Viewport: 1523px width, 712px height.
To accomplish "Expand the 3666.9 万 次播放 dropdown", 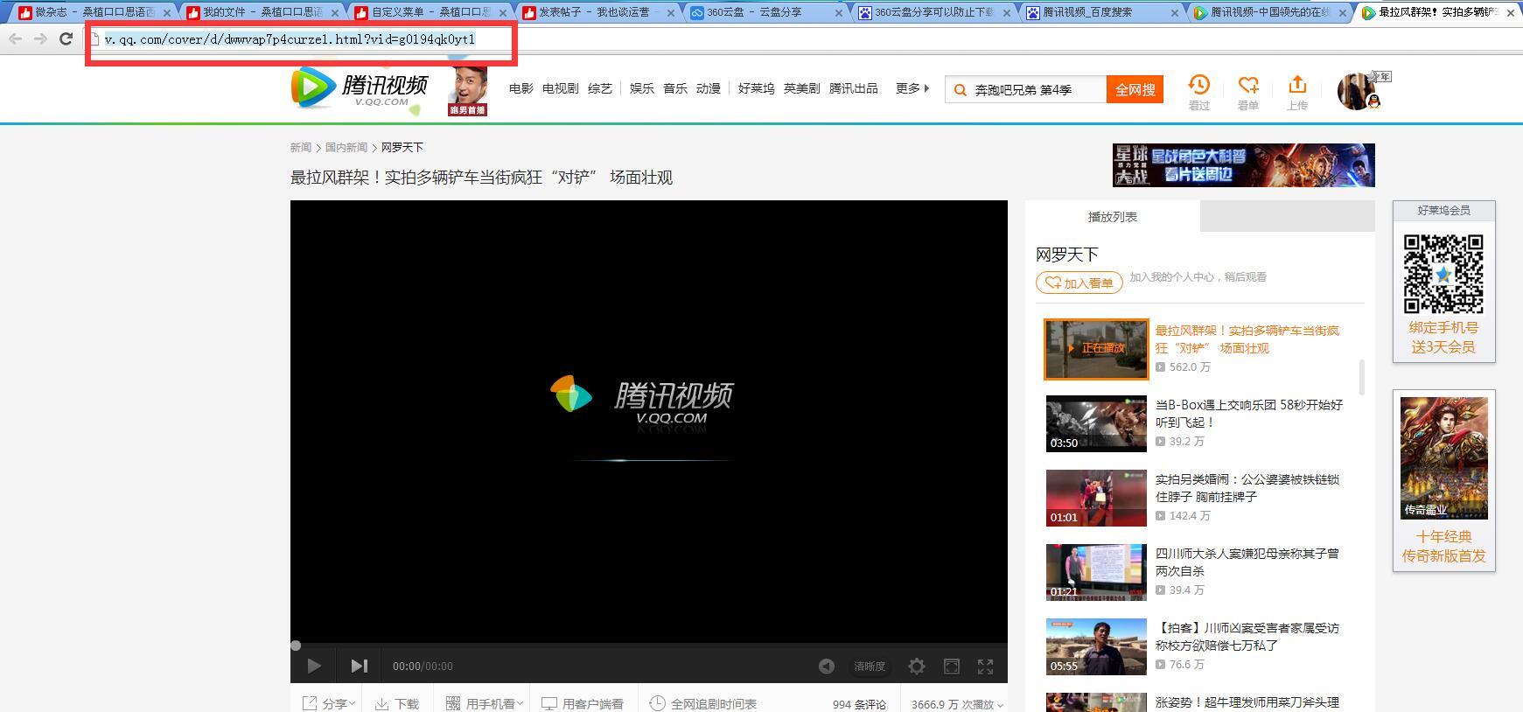I will pyautogui.click(x=957, y=704).
